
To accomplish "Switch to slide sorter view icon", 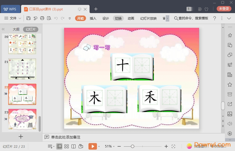I will [x=66, y=146].
